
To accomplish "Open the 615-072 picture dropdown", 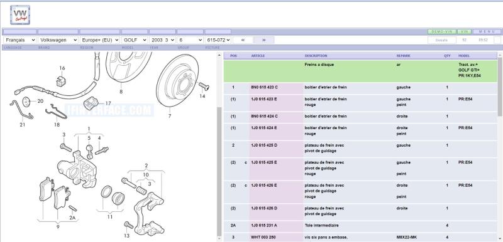I will point(218,40).
